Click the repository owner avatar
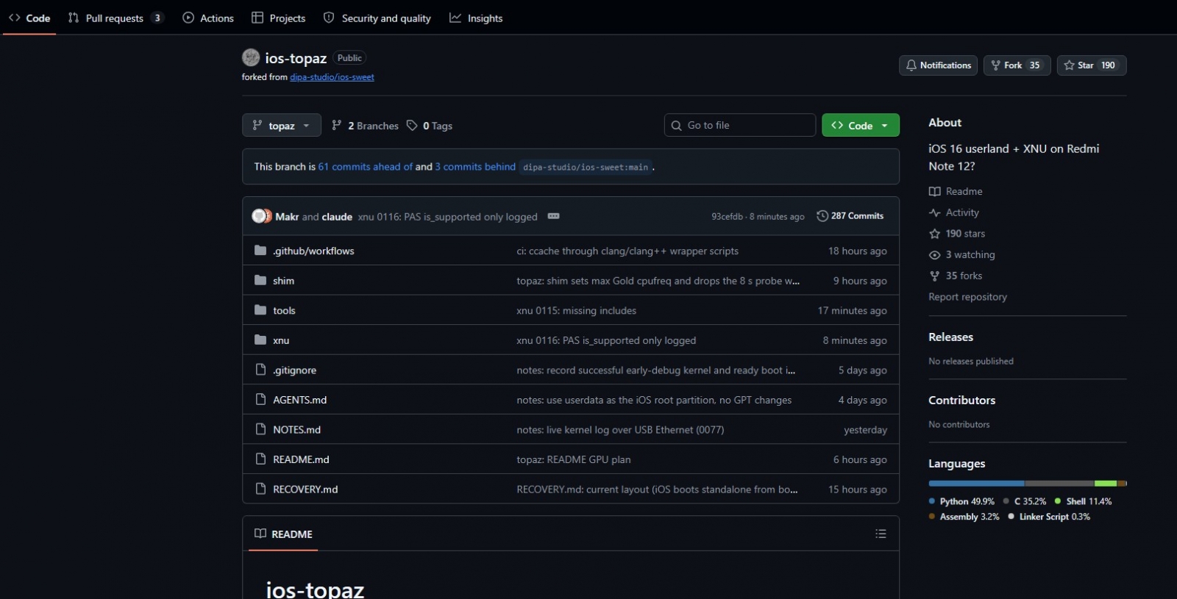Screen dimensions: 1177x599 [x=251, y=57]
